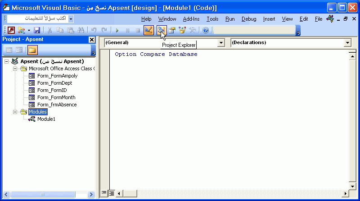Switch to Procedure View at bottom-left
The height and width of the screenshot is (201, 360).
pos(104,193)
